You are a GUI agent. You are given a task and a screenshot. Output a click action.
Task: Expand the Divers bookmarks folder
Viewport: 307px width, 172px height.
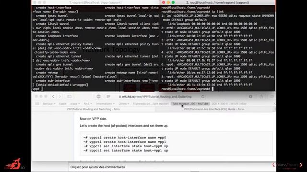[124, 104]
